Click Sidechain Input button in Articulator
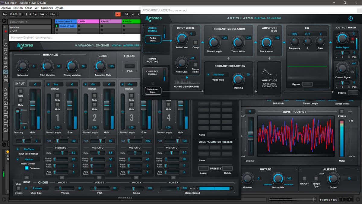362x204 pixels. click(153, 90)
